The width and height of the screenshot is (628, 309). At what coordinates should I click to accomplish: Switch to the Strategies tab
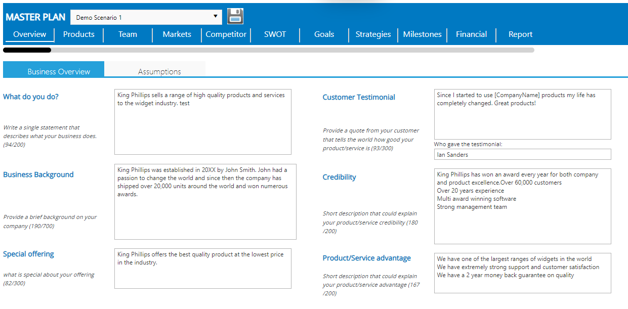click(x=373, y=34)
